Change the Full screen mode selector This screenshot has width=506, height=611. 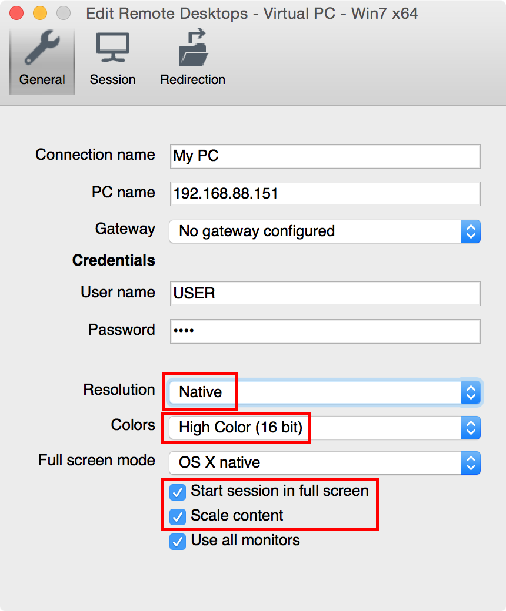[x=324, y=463]
